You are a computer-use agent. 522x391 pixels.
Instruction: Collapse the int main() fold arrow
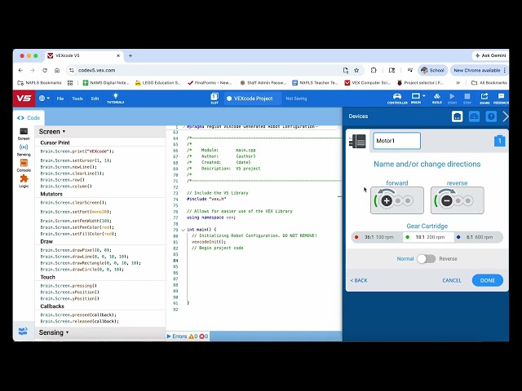pos(183,230)
